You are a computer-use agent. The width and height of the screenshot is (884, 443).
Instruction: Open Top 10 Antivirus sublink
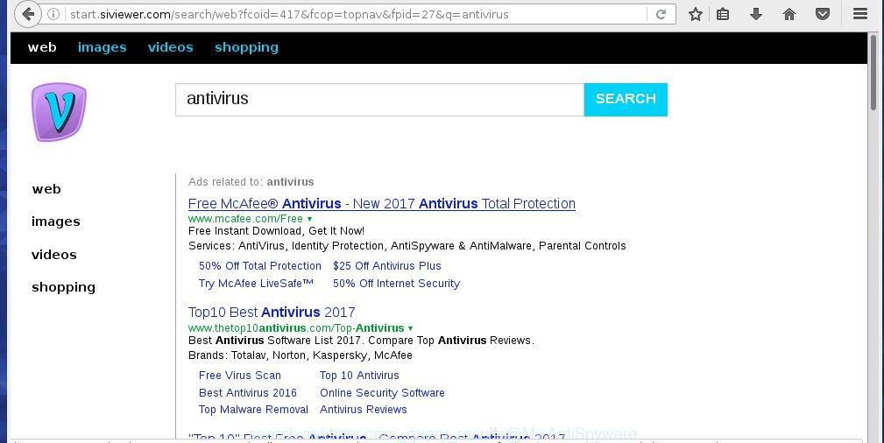coord(359,376)
